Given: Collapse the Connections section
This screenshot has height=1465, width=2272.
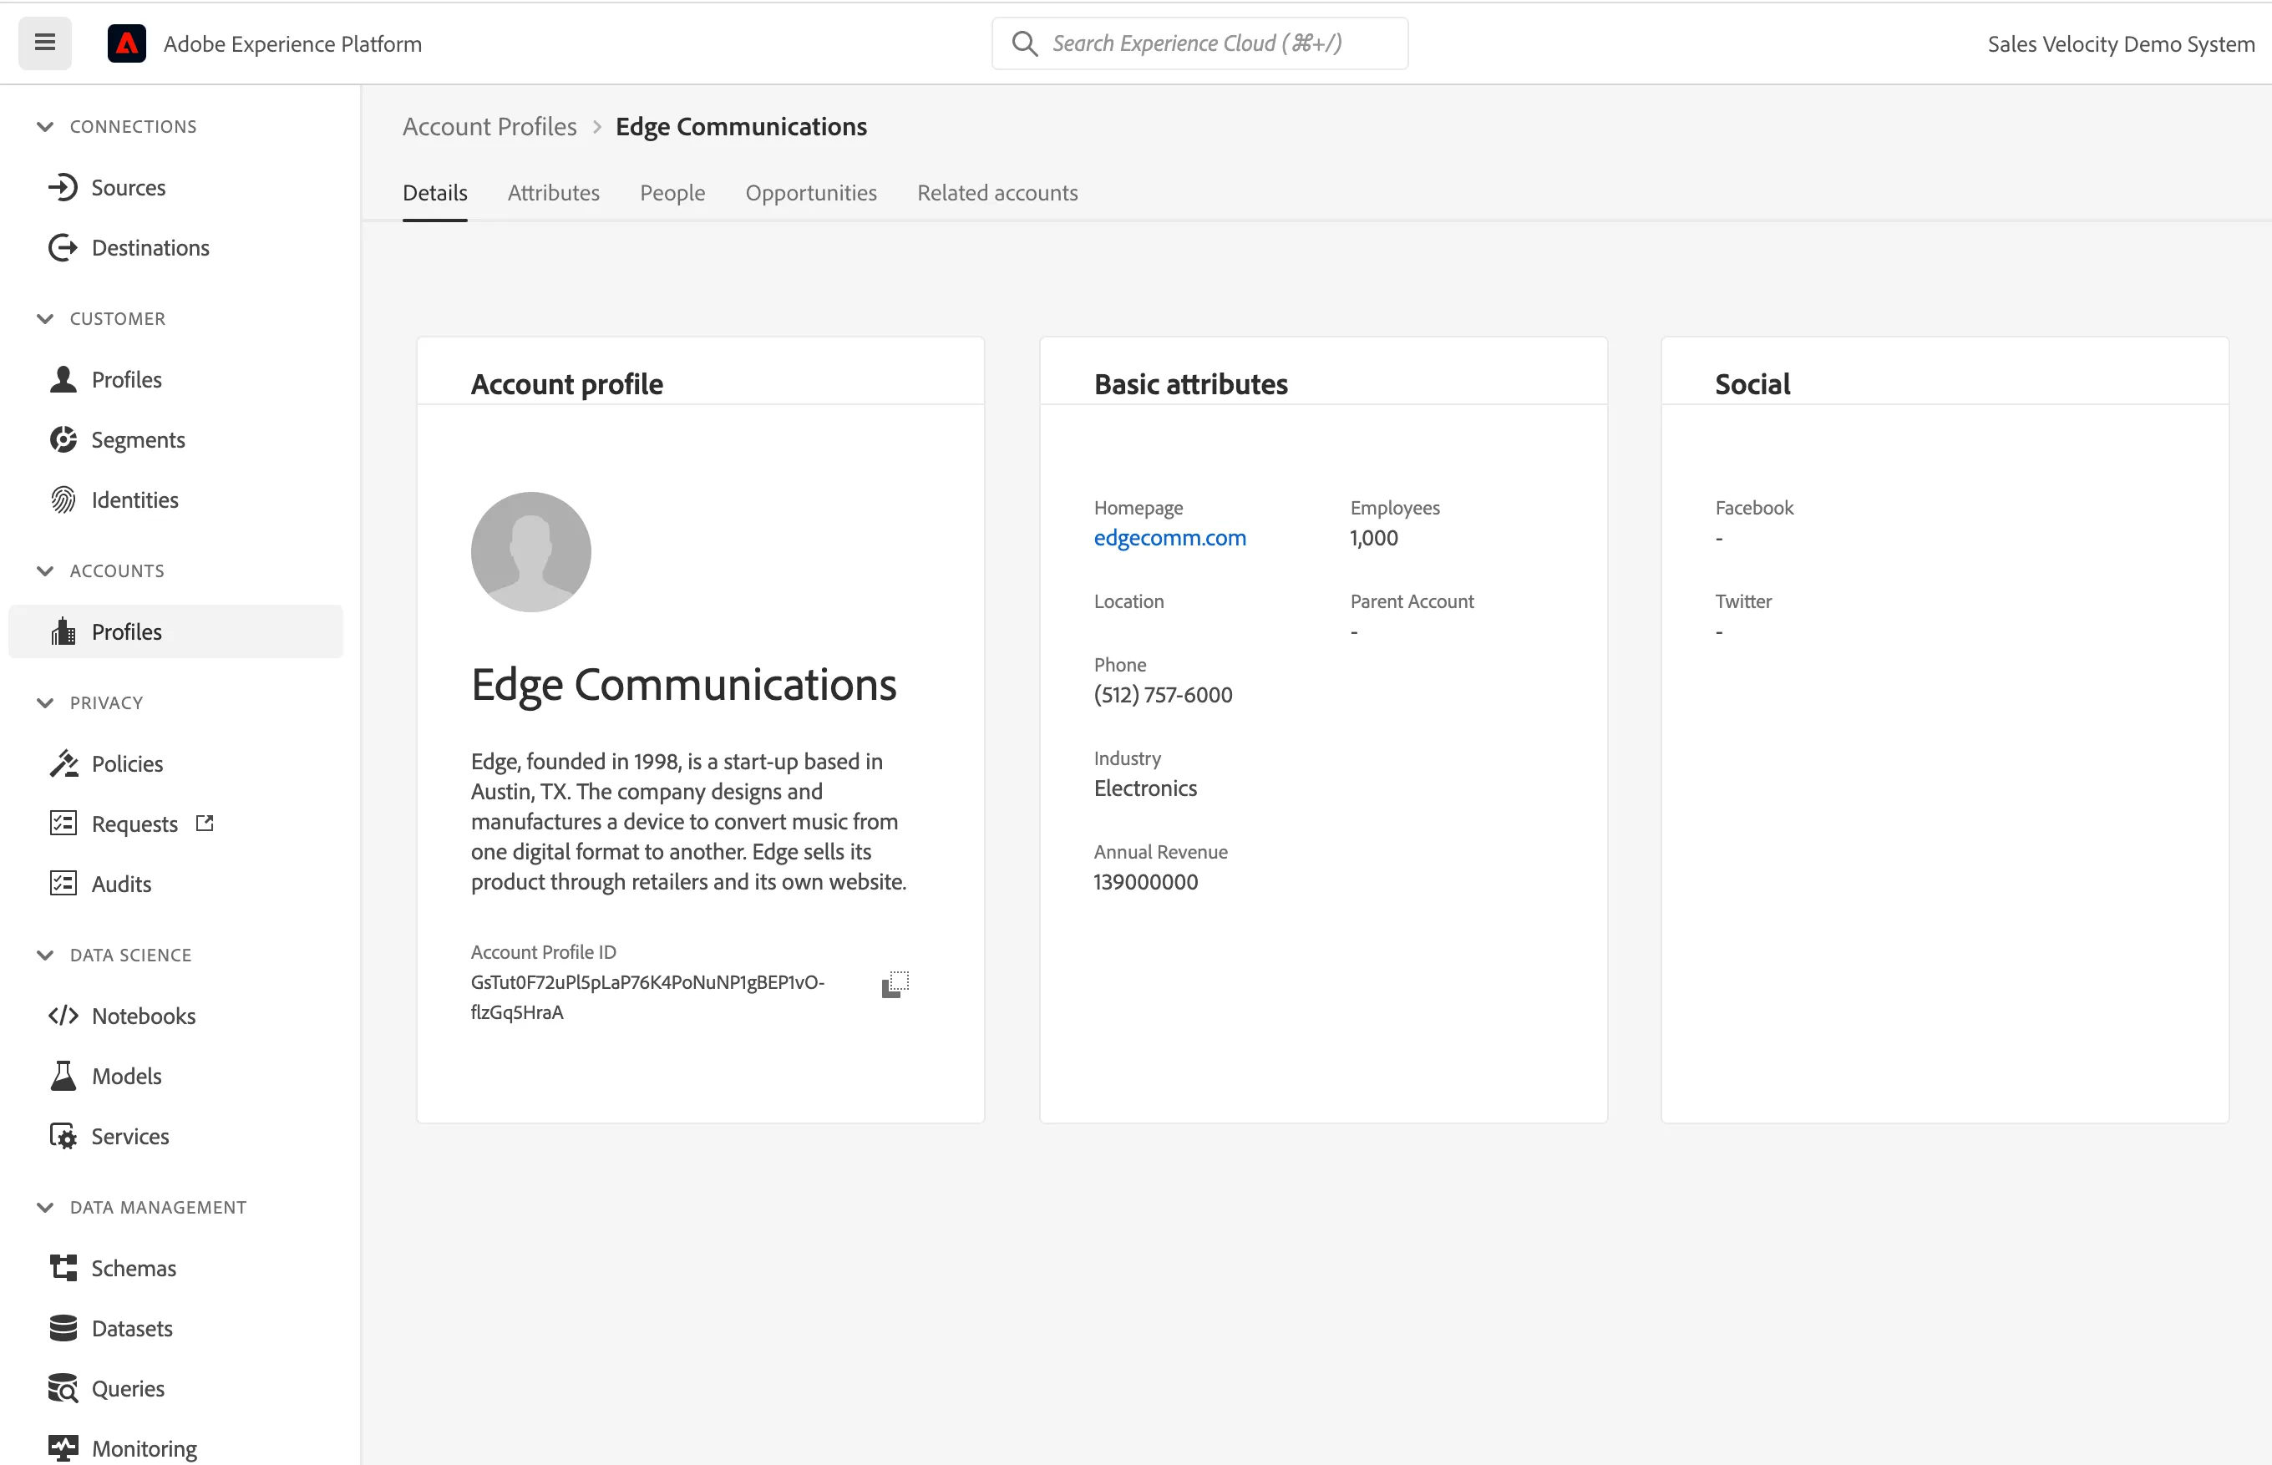Looking at the screenshot, I should coord(45,126).
